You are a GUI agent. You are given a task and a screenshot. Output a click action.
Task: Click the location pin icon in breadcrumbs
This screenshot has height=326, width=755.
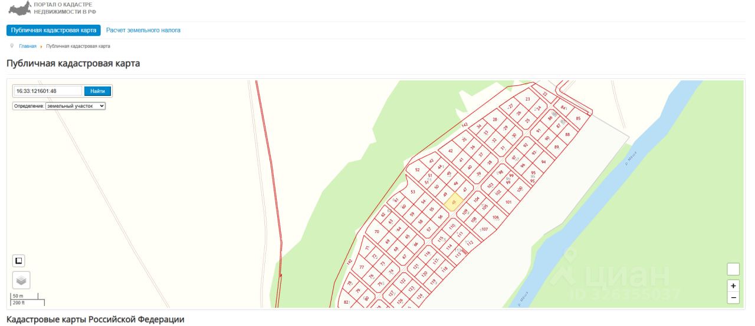tap(12, 45)
